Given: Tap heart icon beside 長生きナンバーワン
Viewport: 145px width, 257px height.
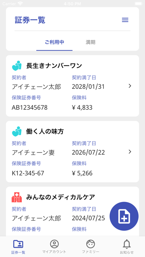Looking at the screenshot, I should pos(17,66).
